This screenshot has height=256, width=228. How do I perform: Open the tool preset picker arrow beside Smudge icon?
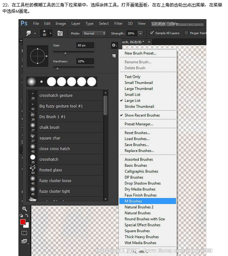click(x=35, y=33)
